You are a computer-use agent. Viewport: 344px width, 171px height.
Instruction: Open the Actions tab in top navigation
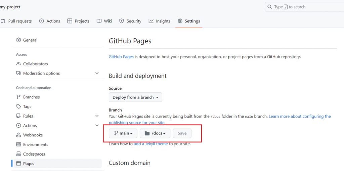(x=50, y=21)
